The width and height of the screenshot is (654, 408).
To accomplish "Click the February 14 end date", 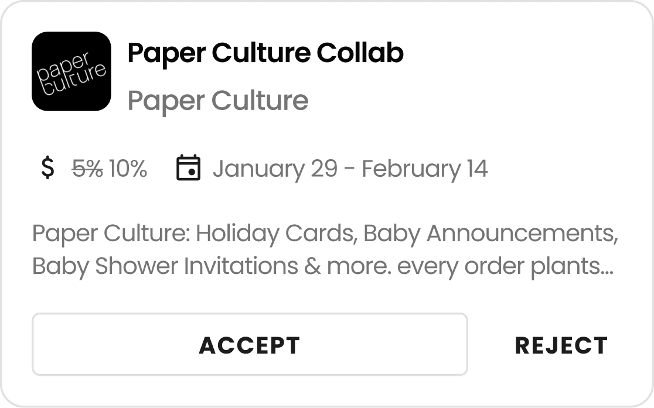I will coord(424,169).
